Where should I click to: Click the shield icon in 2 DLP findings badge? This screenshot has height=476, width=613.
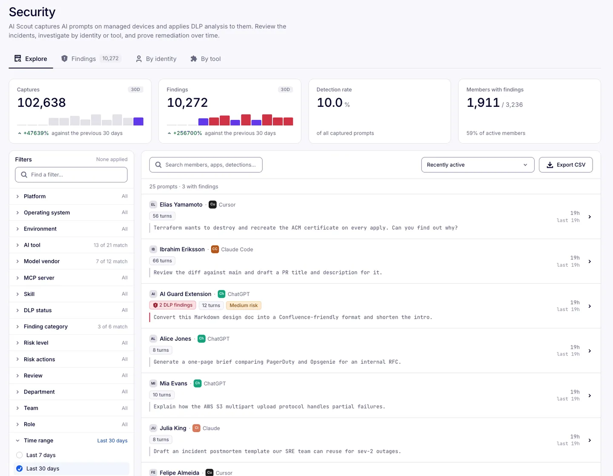coord(155,305)
